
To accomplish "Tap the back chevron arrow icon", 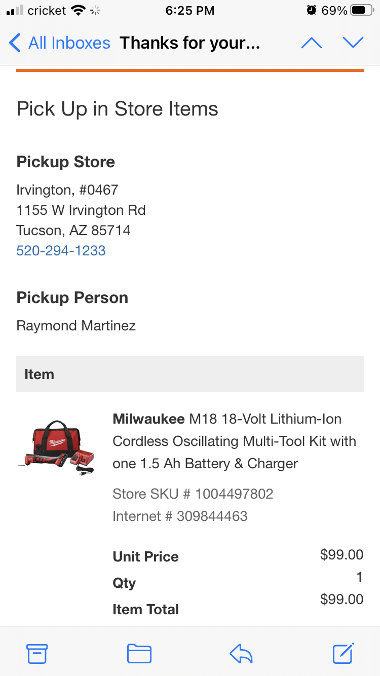I will (x=15, y=43).
